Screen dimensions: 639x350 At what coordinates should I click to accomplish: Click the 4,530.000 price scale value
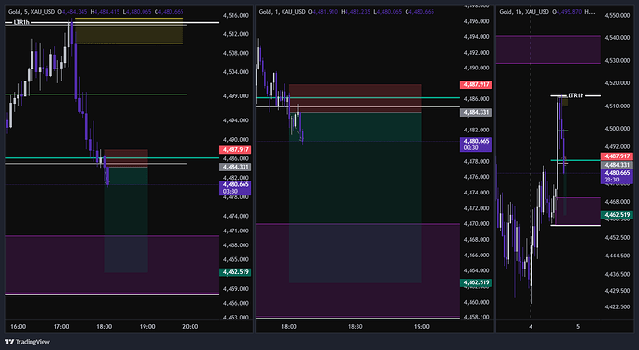[617, 61]
